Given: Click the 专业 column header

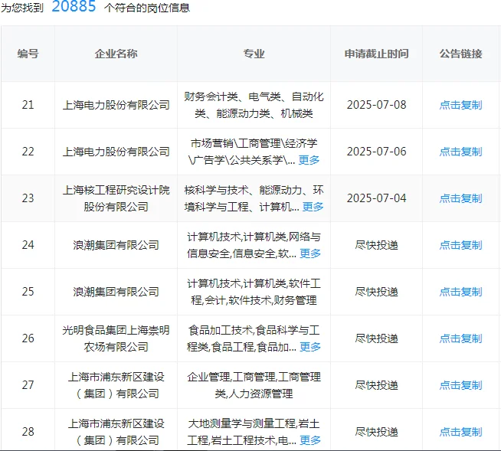Looking at the screenshot, I should click(254, 54).
